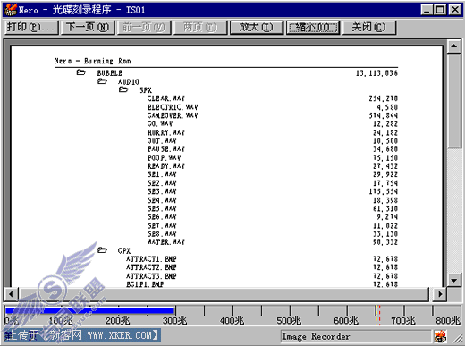Click the BUBBLE folder icon

[80, 72]
